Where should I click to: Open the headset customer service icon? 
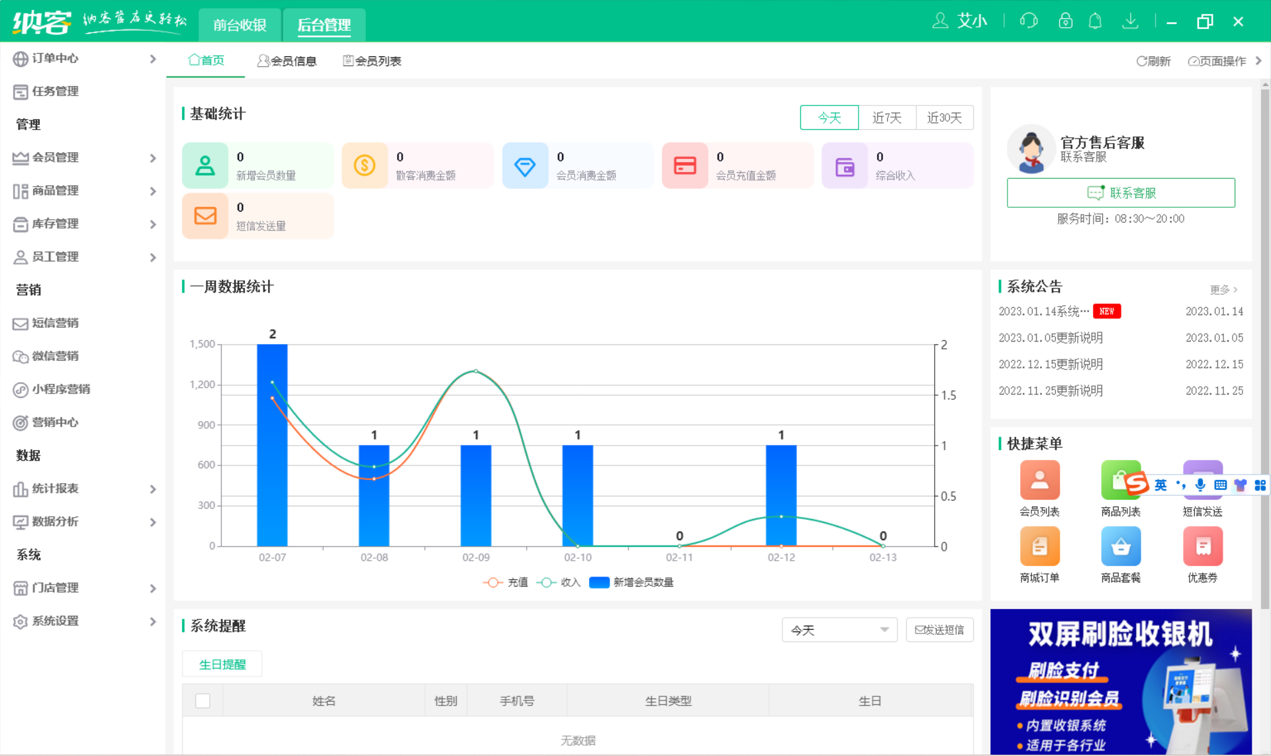click(1028, 21)
